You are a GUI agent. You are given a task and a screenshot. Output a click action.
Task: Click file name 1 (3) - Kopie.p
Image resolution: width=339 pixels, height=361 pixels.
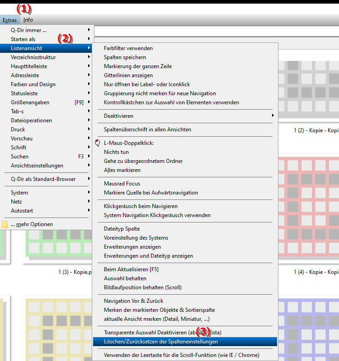(x=75, y=272)
